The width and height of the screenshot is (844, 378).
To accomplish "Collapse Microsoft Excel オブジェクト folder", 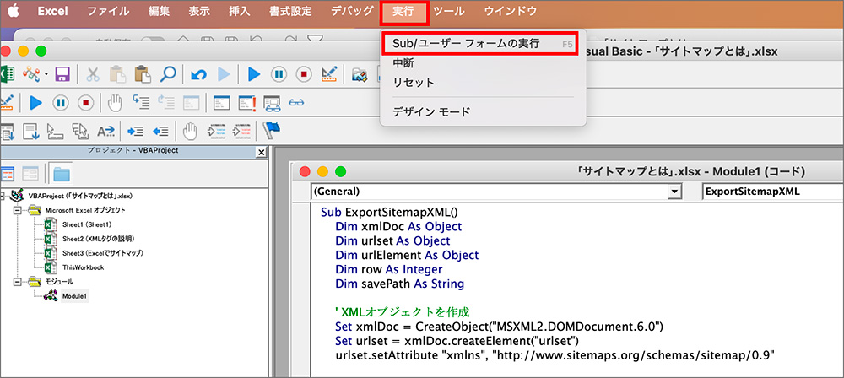I will pos(17,210).
